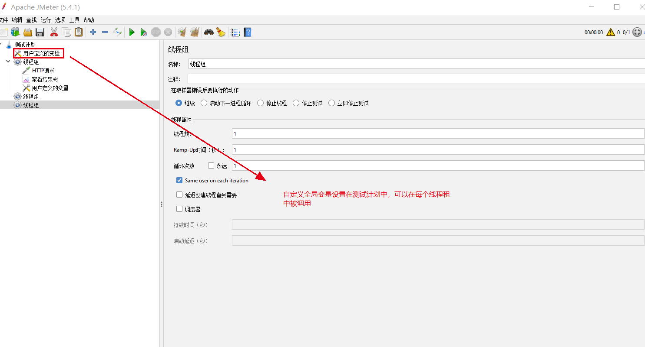Open the 工具 menu
645x347 pixels.
tap(74, 20)
